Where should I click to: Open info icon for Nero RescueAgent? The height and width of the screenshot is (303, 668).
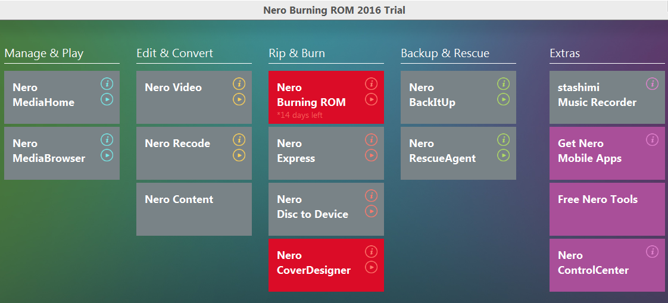[503, 140]
